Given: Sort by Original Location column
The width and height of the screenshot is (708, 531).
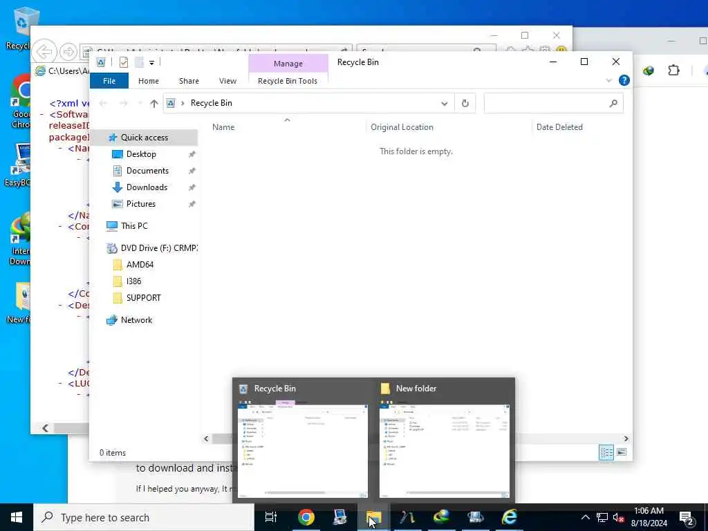Looking at the screenshot, I should point(402,127).
